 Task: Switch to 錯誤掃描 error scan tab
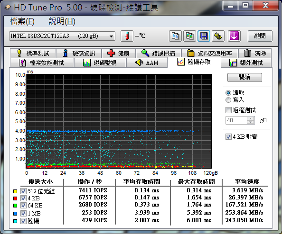click(159, 53)
